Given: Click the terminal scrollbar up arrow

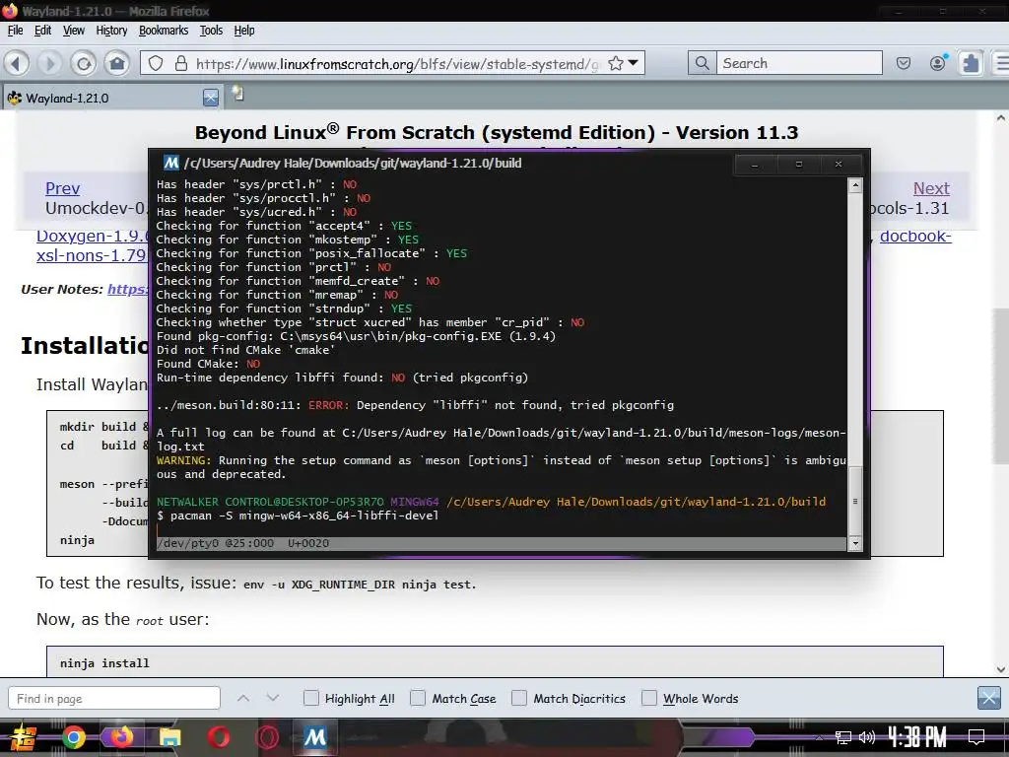Looking at the screenshot, I should pos(855,186).
